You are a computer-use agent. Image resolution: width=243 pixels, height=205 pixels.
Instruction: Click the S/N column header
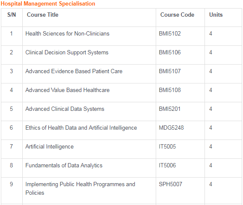[12, 15]
